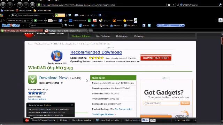Click the RadioBar Search magnifier button

(69, 25)
